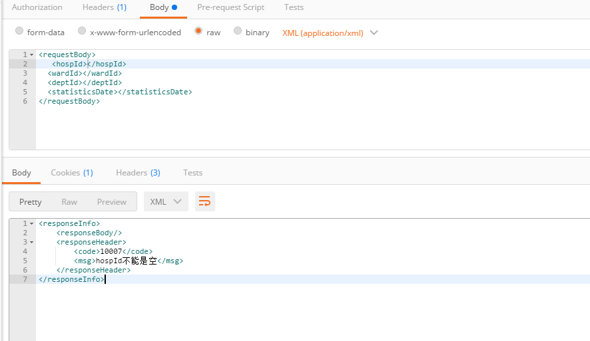Select the form-data radio button
Image resolution: width=590 pixels, height=341 pixels.
[x=19, y=31]
